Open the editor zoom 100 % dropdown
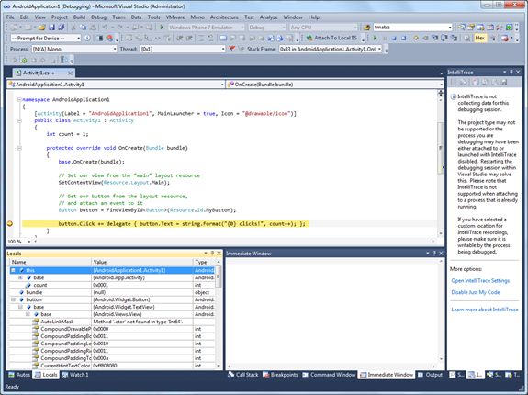 tap(29, 242)
